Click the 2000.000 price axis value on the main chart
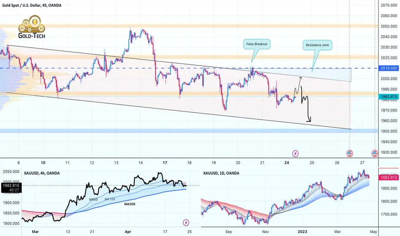 click(389, 79)
